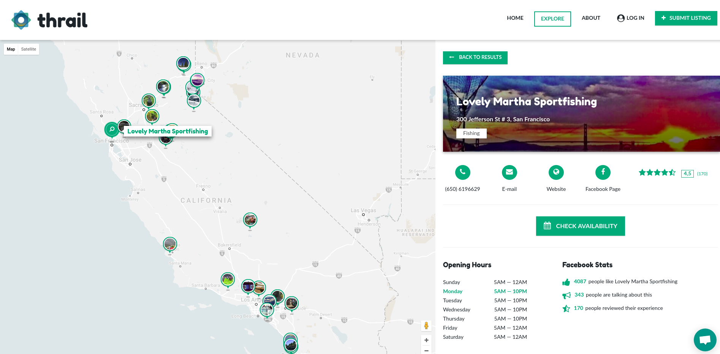Select the Thursday opening hours row

click(x=485, y=319)
